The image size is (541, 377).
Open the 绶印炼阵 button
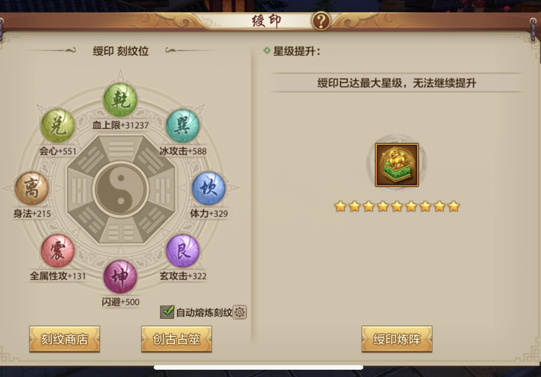(397, 339)
